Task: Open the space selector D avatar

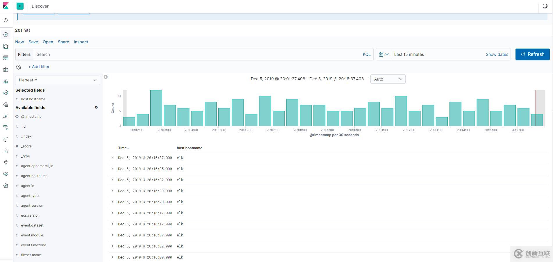Action: (x=20, y=6)
